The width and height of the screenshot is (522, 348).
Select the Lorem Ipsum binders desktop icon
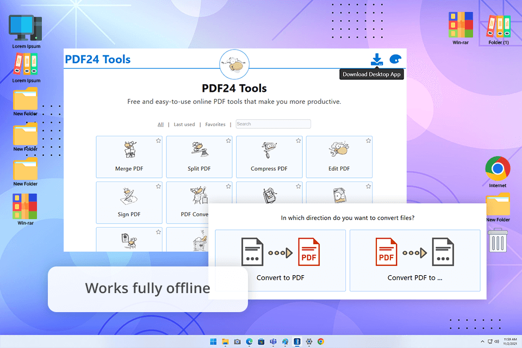click(26, 68)
